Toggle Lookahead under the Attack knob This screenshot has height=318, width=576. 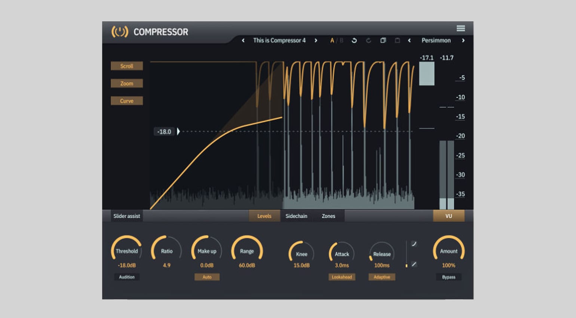coord(341,277)
